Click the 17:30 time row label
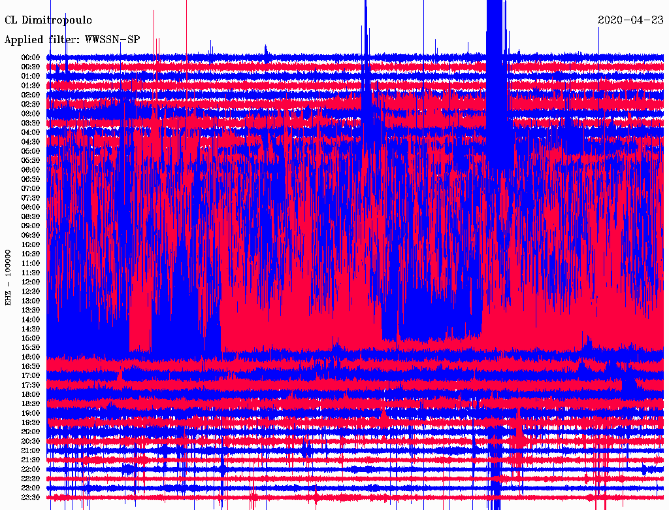669x510 pixels. coord(31,385)
